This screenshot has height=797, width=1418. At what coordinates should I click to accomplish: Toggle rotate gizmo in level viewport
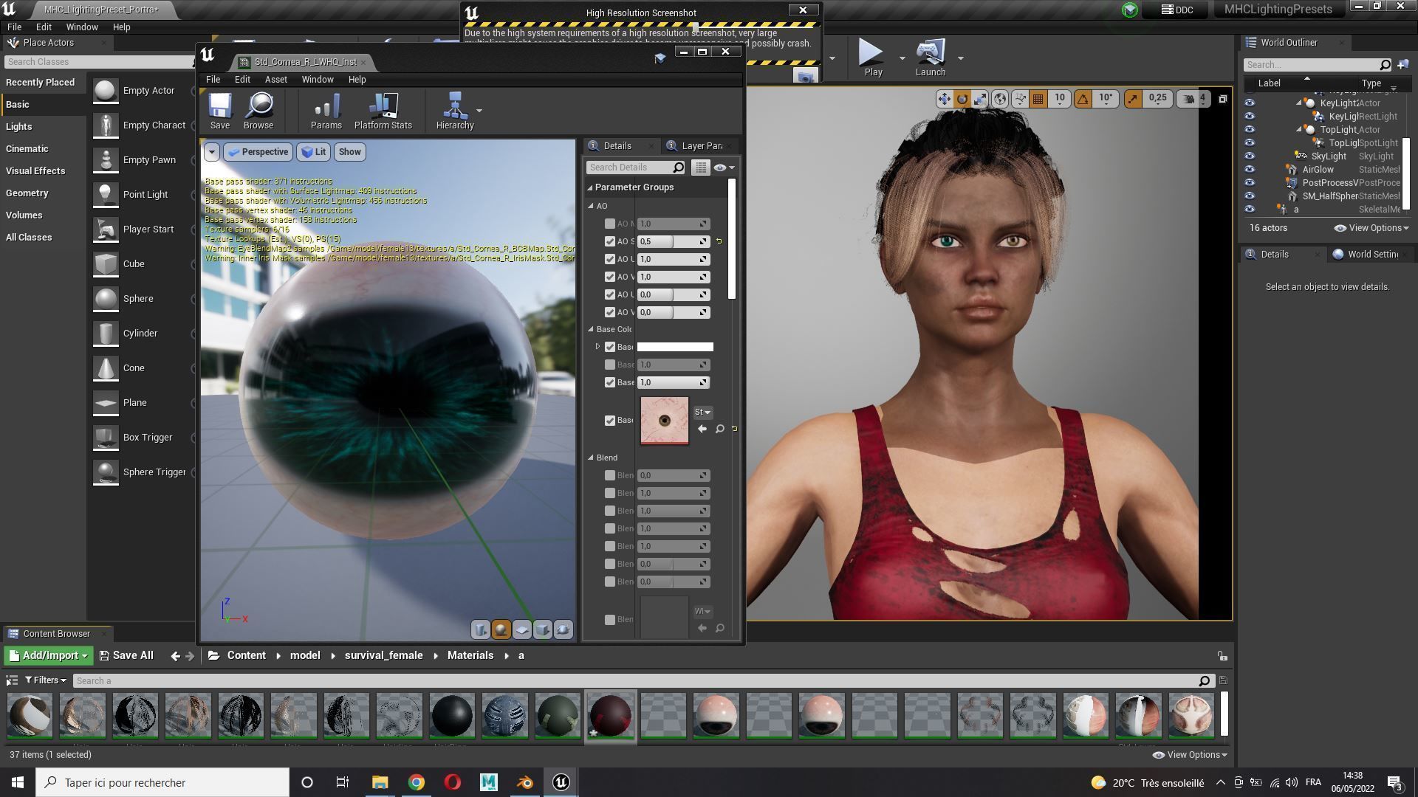pos(962,98)
